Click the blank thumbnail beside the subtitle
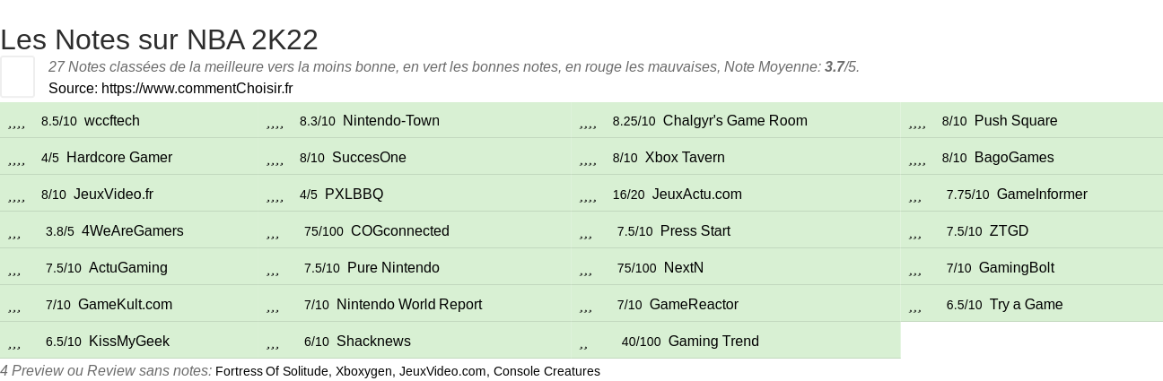The height and width of the screenshot is (381, 1163). point(17,76)
